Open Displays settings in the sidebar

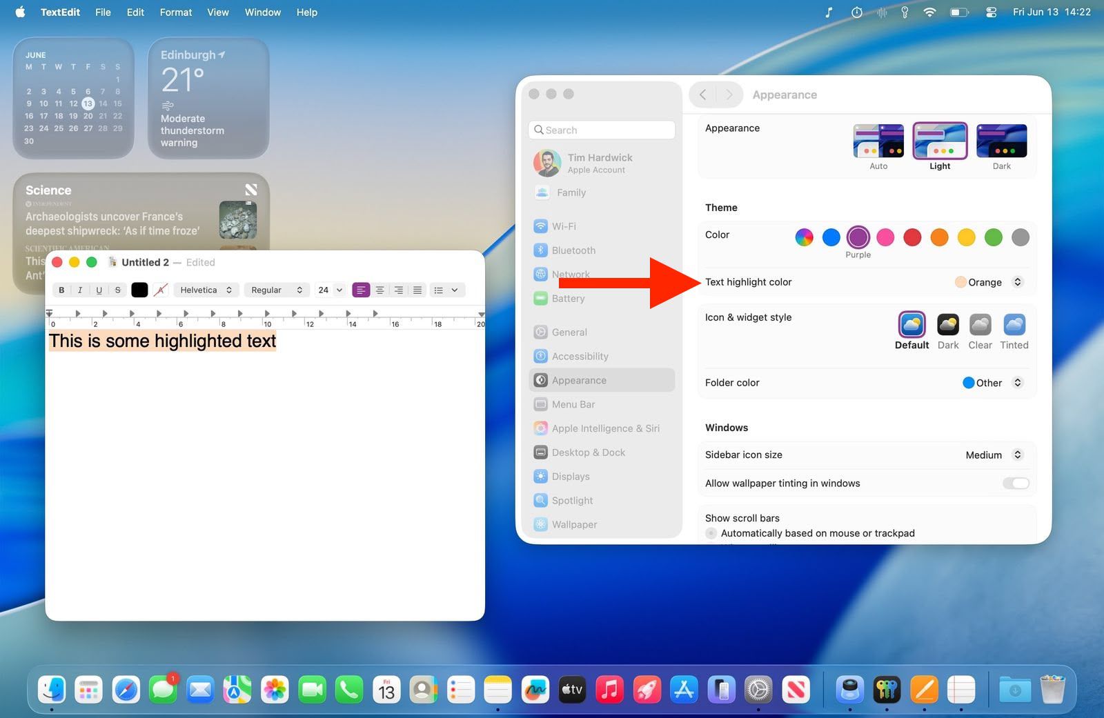click(x=571, y=476)
